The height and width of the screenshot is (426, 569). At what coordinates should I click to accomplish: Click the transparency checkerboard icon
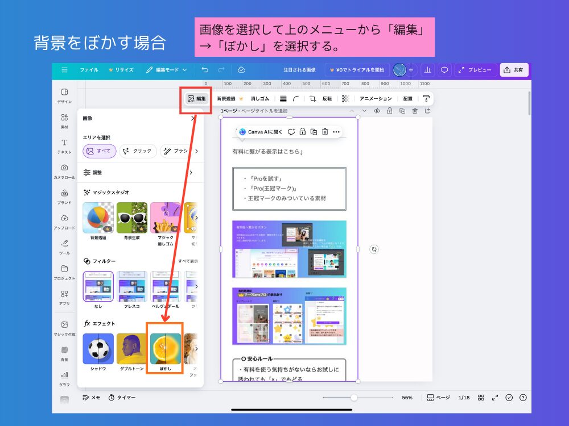click(345, 98)
